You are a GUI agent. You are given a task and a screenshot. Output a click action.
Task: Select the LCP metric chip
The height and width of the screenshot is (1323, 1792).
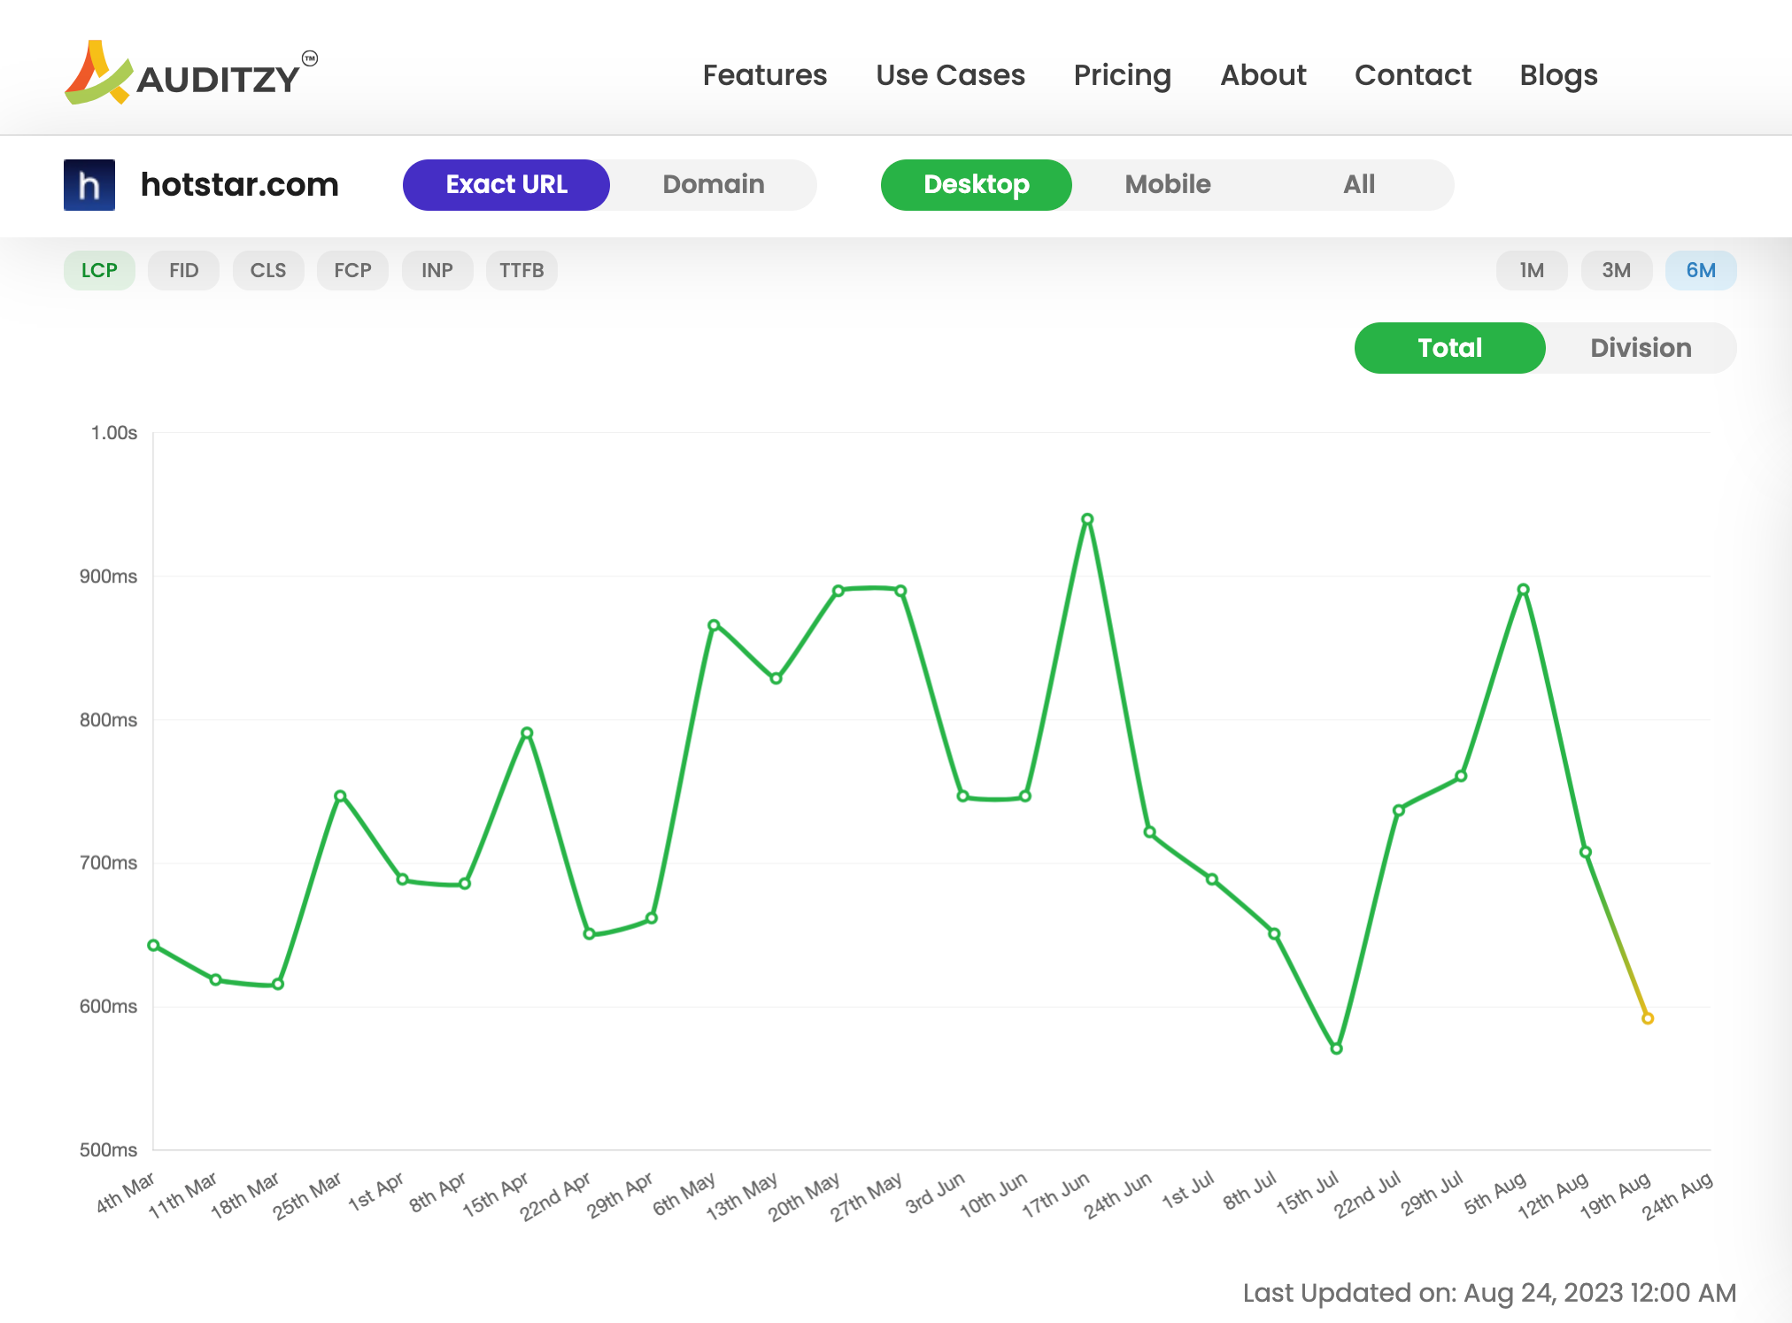click(x=99, y=270)
